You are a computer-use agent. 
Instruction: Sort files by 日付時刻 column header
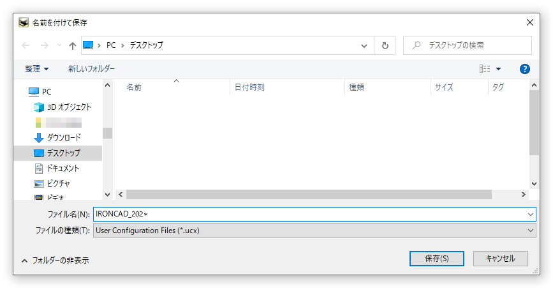tap(249, 87)
